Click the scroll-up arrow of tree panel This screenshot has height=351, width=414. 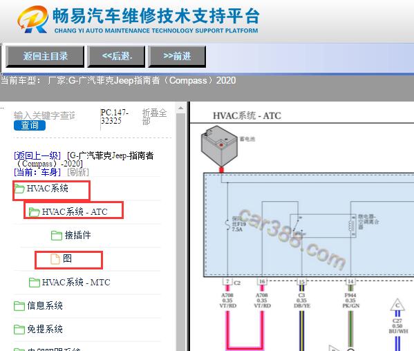click(180, 108)
